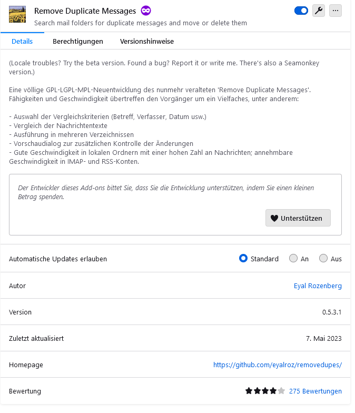The height and width of the screenshot is (413, 355).
Task: Switch to the Details tab
Action: [x=22, y=41]
